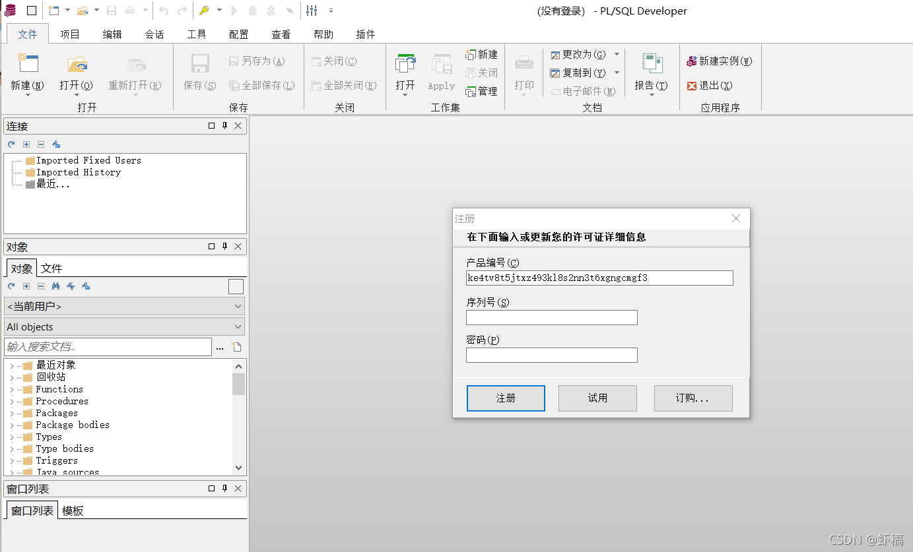Click the Refresh icon in the Objects panel
This screenshot has width=913, height=552.
(11, 286)
